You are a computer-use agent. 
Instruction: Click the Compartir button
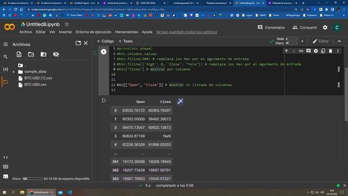(304, 28)
